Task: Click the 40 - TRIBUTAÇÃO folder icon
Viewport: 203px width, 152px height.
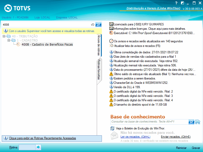Action: point(9,36)
